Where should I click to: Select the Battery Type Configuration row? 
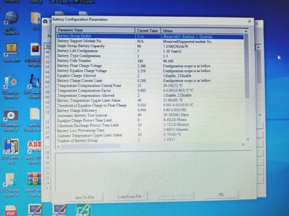point(150,56)
